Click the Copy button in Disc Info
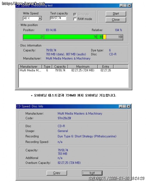Screen dimensions: 146x182 [57, 173]
